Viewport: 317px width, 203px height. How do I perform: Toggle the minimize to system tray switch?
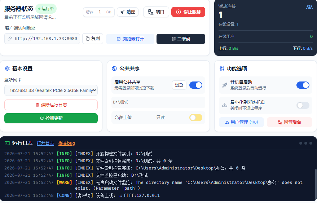(303, 105)
